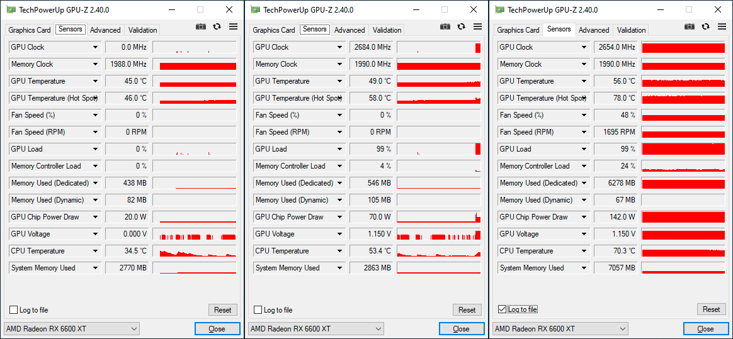Screen dimensions: 733x339
Task: Open GPU Chip Power Draw dropdown in right window
Action: [584, 217]
